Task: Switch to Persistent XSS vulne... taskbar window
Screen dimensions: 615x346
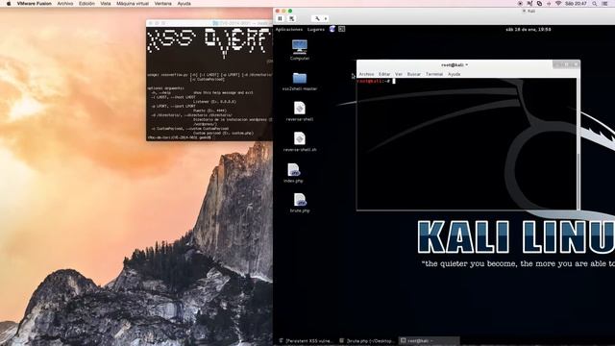Action: point(306,341)
